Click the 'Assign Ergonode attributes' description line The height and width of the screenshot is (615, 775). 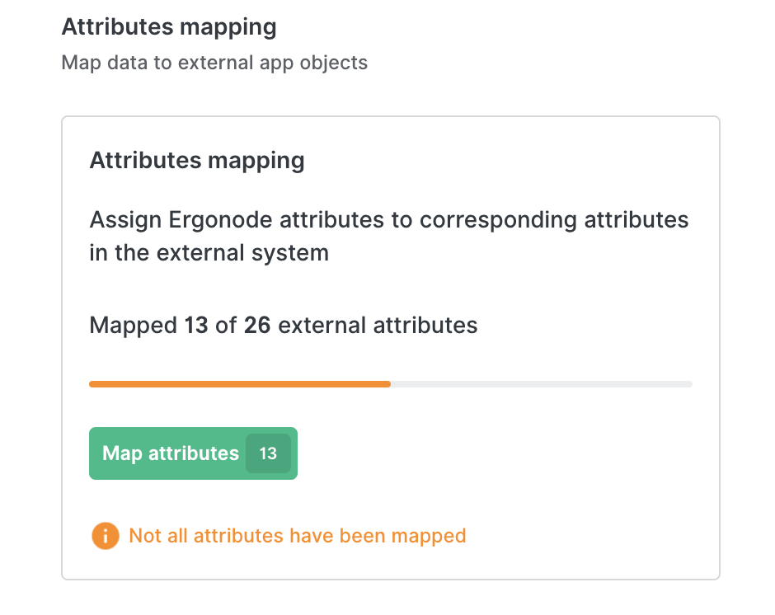tap(388, 220)
